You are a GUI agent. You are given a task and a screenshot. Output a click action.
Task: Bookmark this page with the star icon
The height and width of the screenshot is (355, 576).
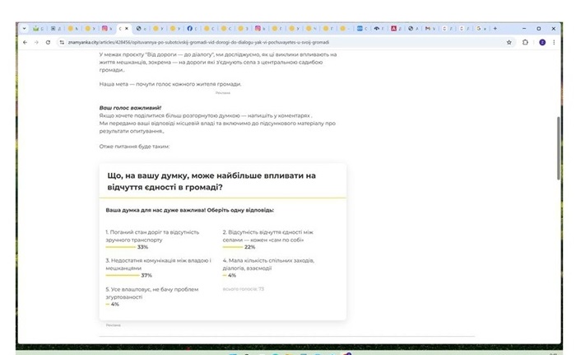(509, 42)
